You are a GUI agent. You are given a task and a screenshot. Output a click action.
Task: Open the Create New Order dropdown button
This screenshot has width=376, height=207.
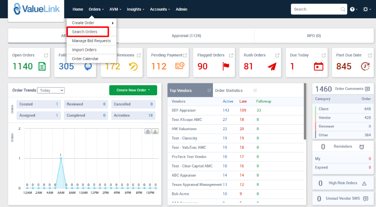(x=133, y=90)
